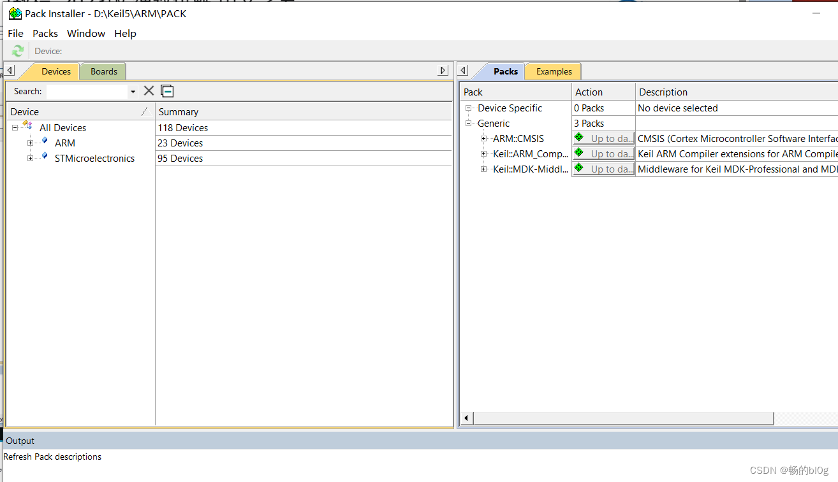Screen dimensions: 838x482
Task: Expand the ARM device node
Action: tap(30, 143)
